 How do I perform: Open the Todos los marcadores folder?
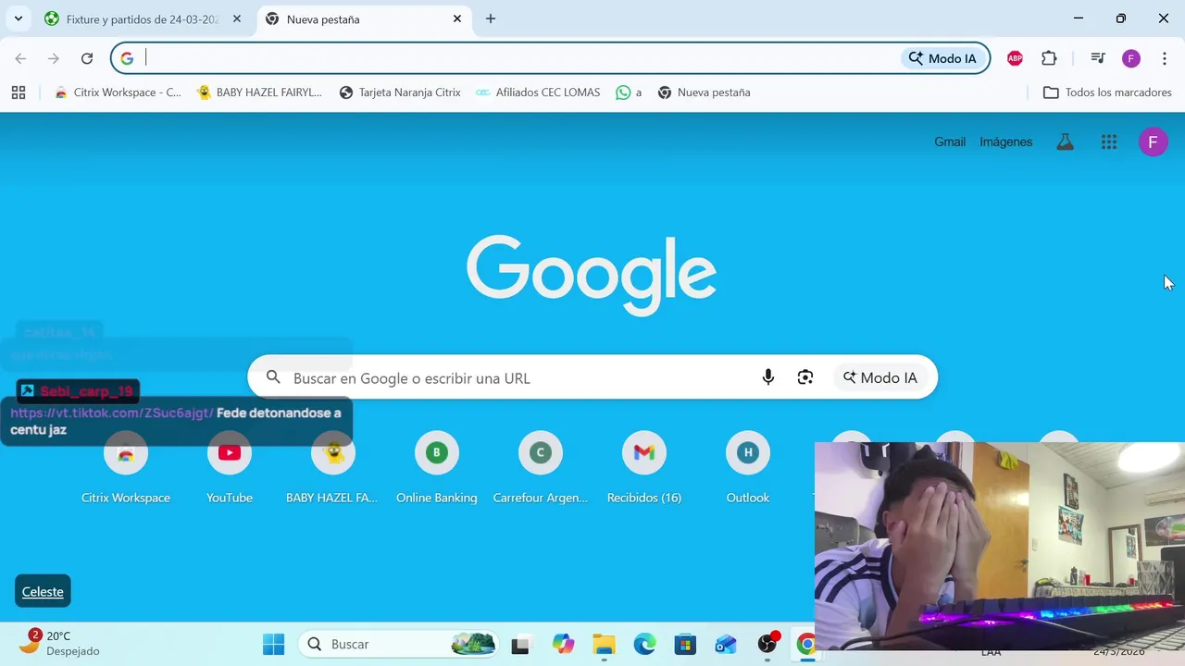click(x=1107, y=92)
